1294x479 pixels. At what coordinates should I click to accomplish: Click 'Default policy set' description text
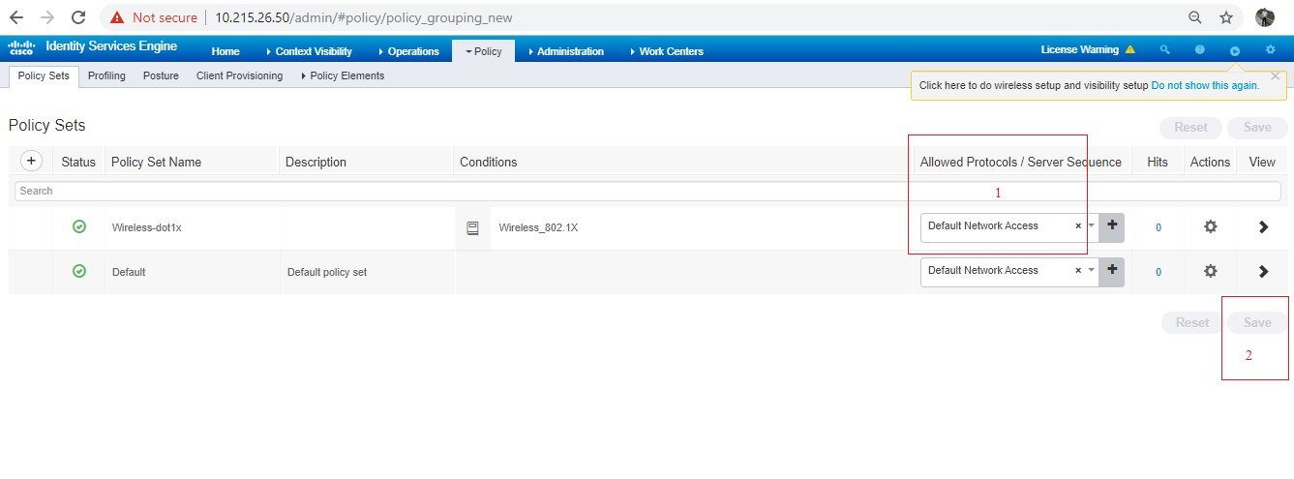tap(327, 273)
